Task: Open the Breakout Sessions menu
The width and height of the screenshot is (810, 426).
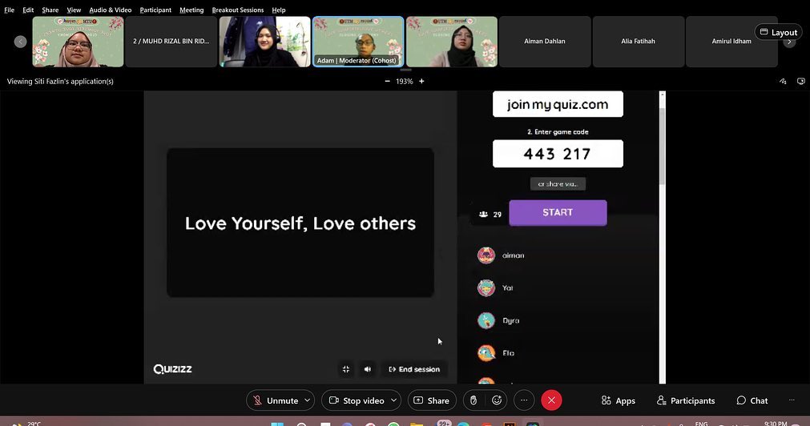Action: pos(237,10)
